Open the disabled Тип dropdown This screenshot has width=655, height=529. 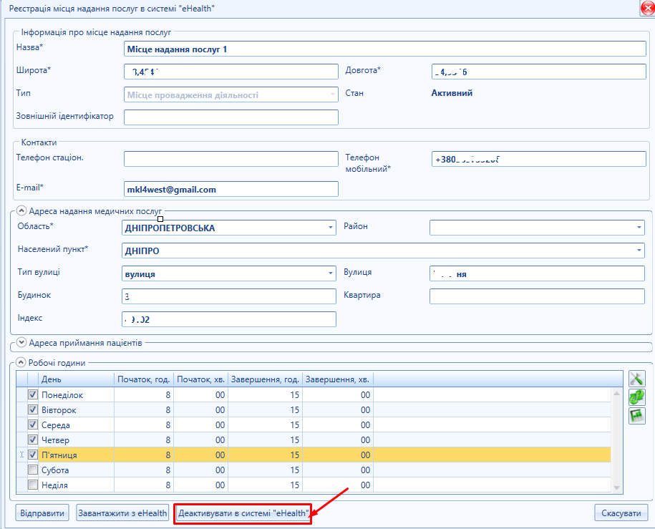tap(333, 94)
